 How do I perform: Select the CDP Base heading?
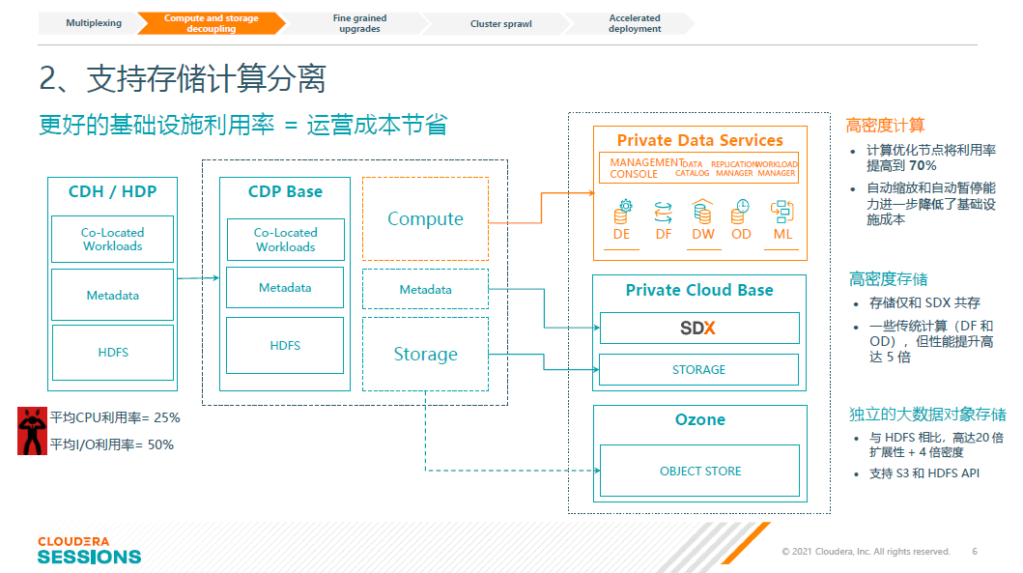(x=285, y=191)
